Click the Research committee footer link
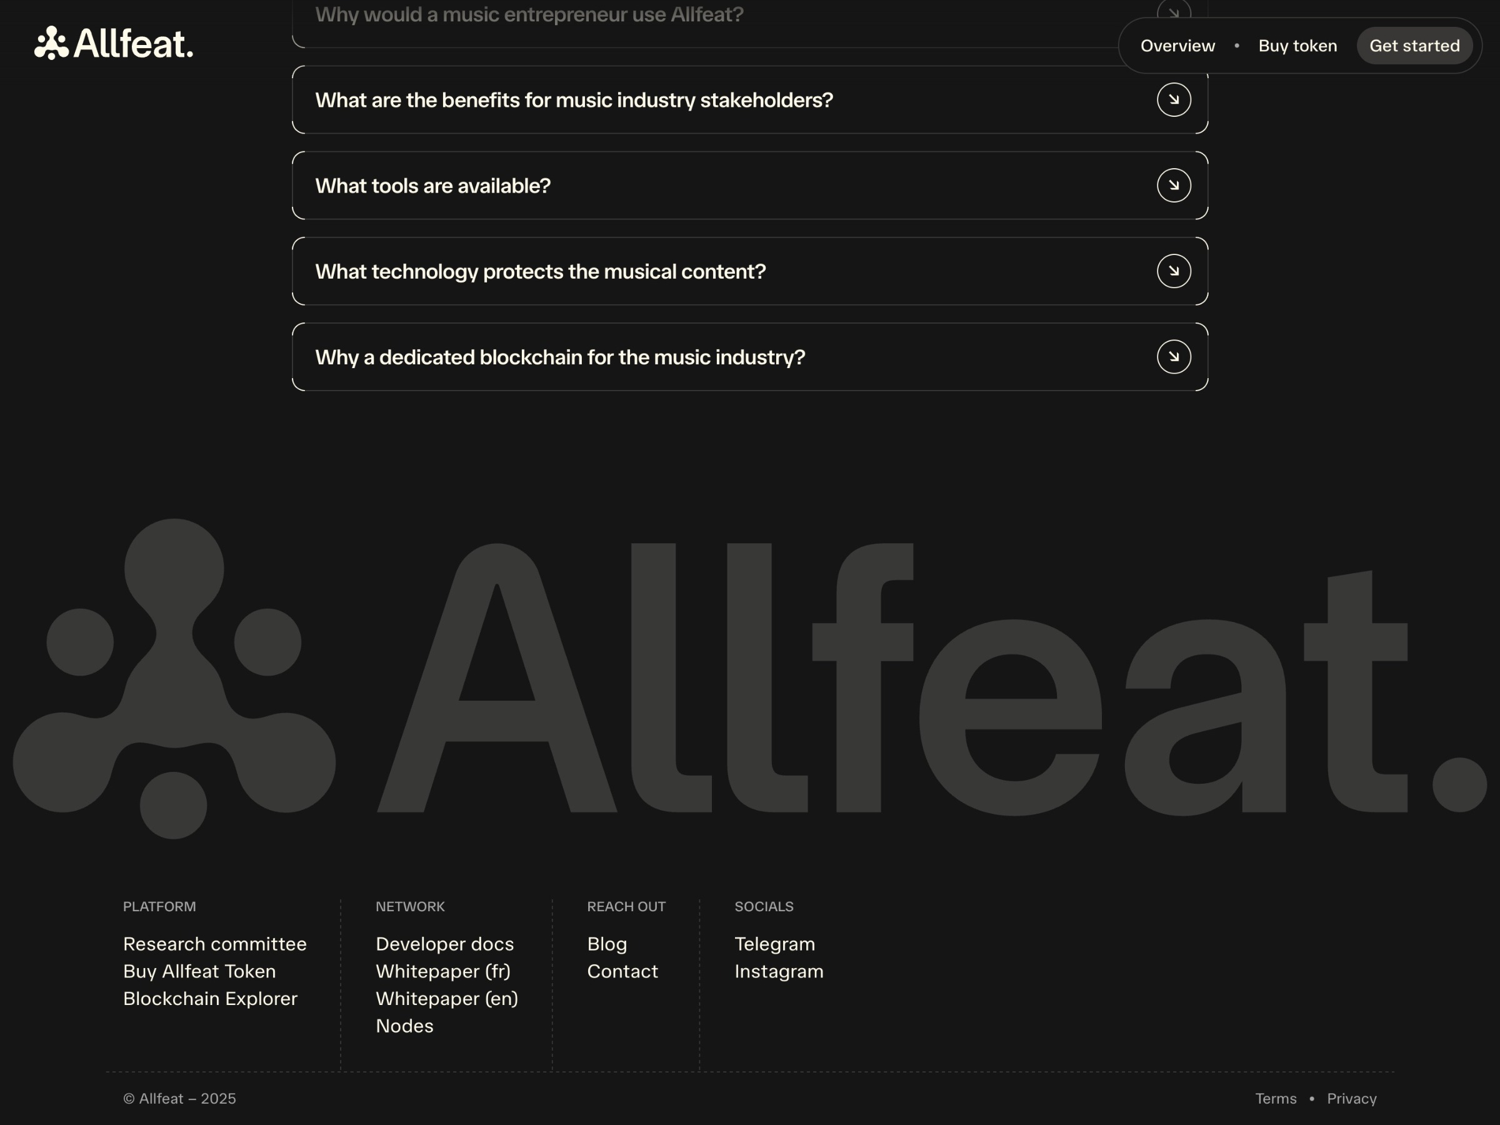 (215, 944)
